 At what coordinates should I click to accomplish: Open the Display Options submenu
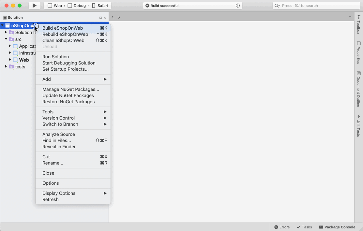[73, 193]
